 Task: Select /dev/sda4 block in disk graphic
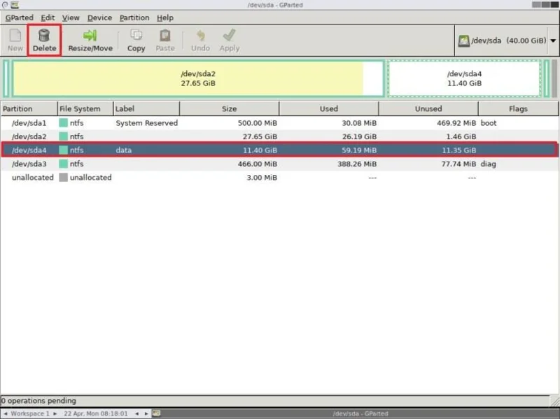click(464, 78)
